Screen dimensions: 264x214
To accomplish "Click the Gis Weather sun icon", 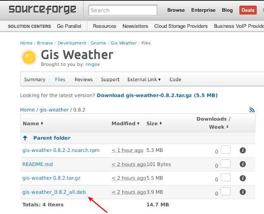I will [29, 57].
